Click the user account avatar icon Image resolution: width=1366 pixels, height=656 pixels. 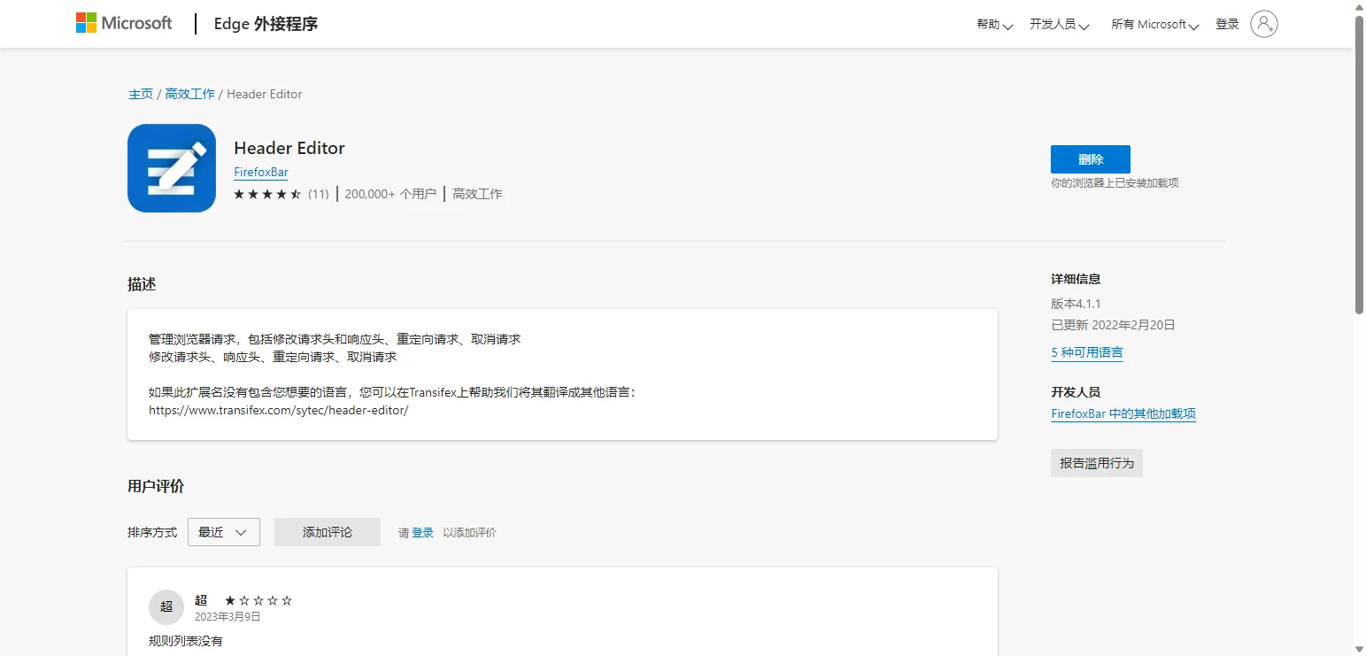click(x=1264, y=24)
